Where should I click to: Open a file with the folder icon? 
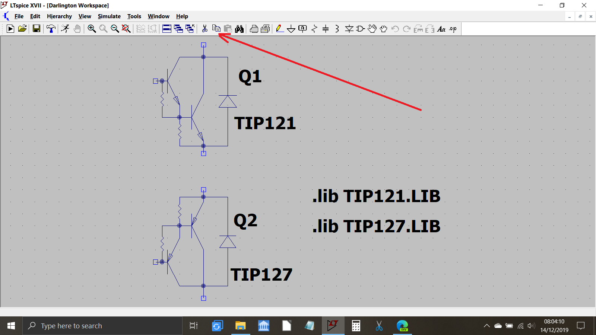click(x=22, y=29)
